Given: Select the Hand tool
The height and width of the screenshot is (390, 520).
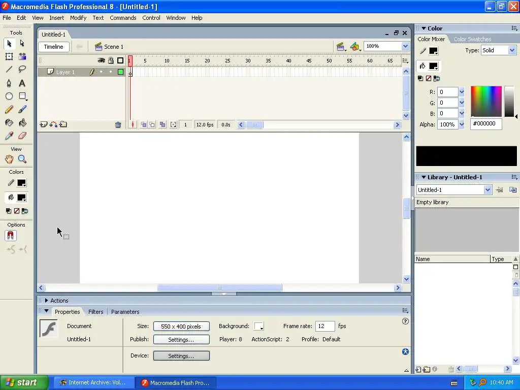Looking at the screenshot, I should [x=9, y=159].
